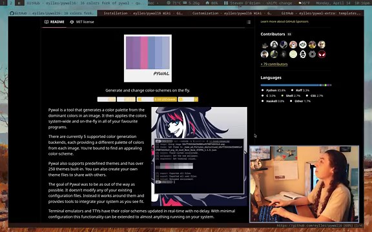
Task: Select the GitHub eylles/pywal16 browser tab
Action: click(53, 13)
